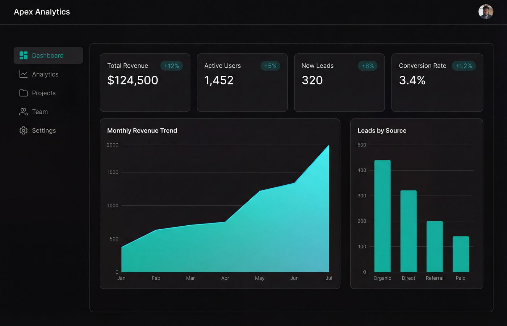Open the Settings gear icon

[x=23, y=130]
